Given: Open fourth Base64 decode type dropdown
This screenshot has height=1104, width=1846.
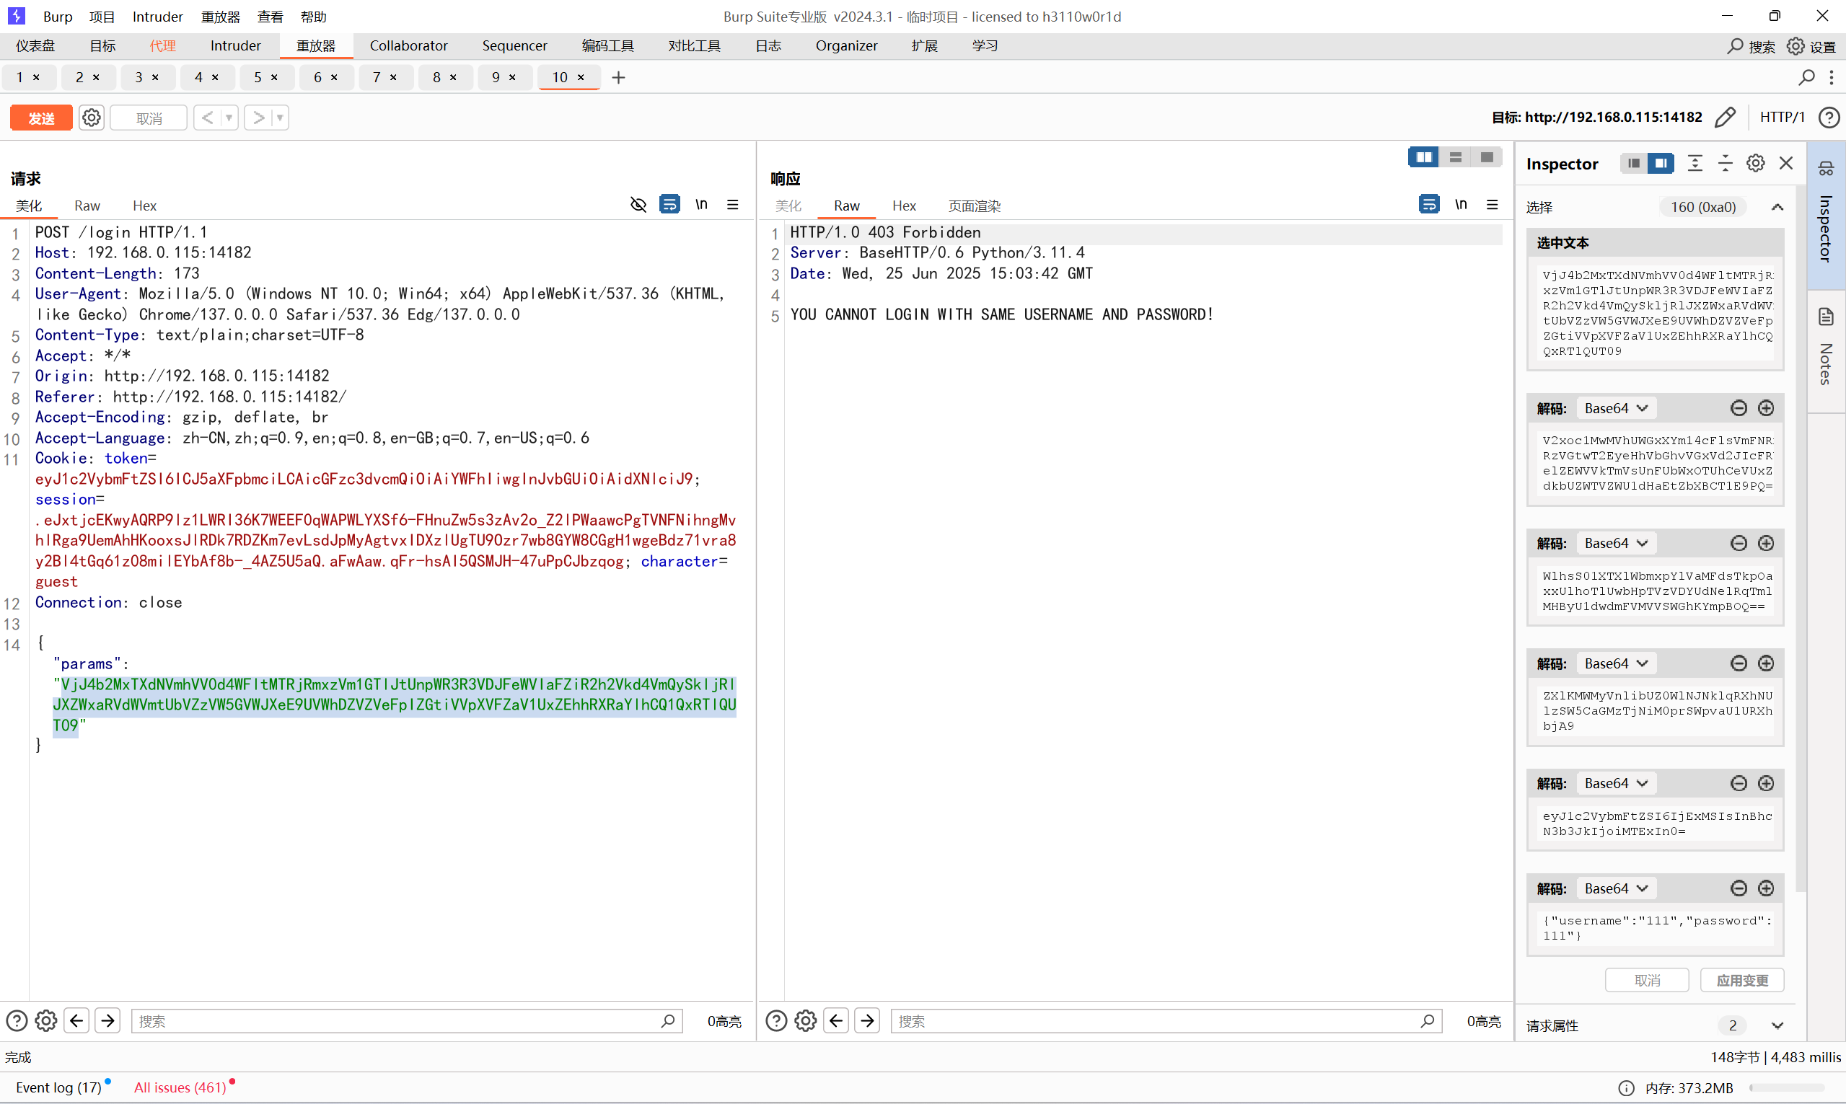Looking at the screenshot, I should pyautogui.click(x=1615, y=782).
